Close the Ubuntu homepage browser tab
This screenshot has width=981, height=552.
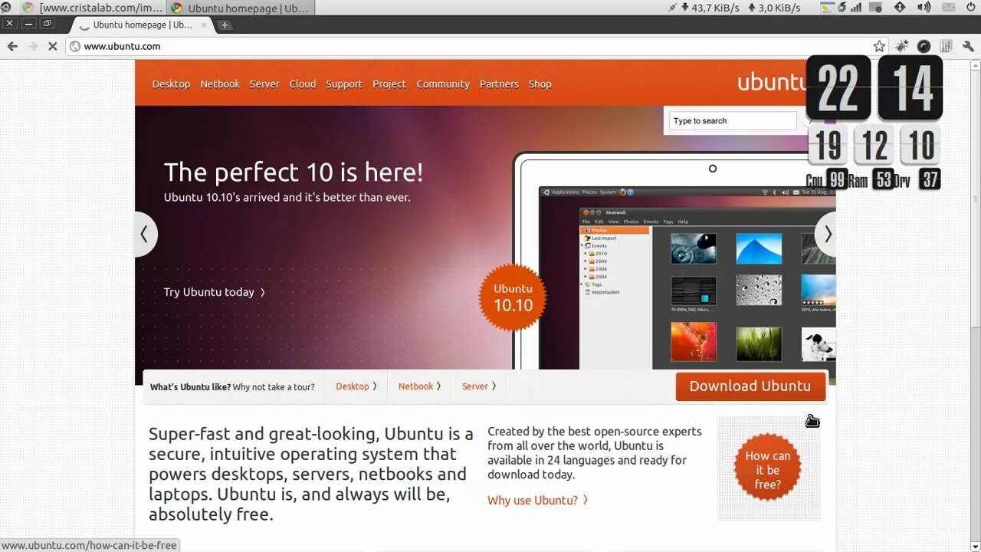[204, 25]
